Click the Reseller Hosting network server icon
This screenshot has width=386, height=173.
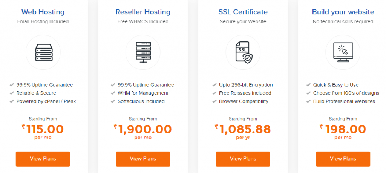click(143, 52)
